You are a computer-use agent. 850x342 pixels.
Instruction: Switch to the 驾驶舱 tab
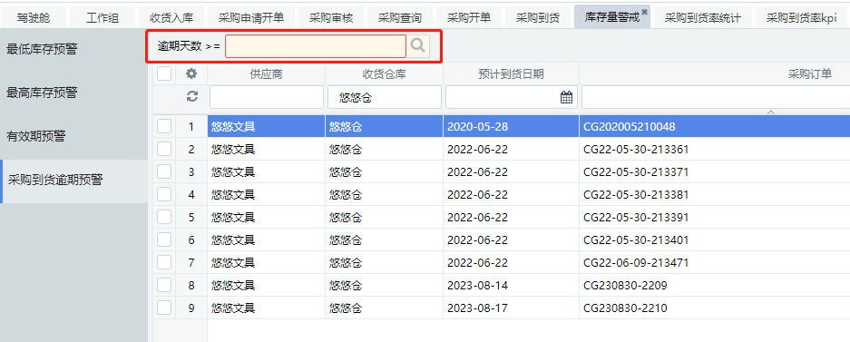point(34,18)
